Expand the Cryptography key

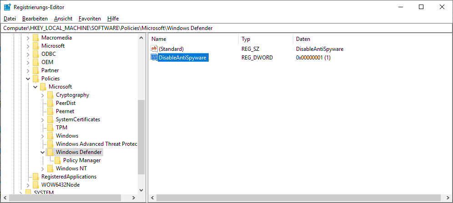43,95
